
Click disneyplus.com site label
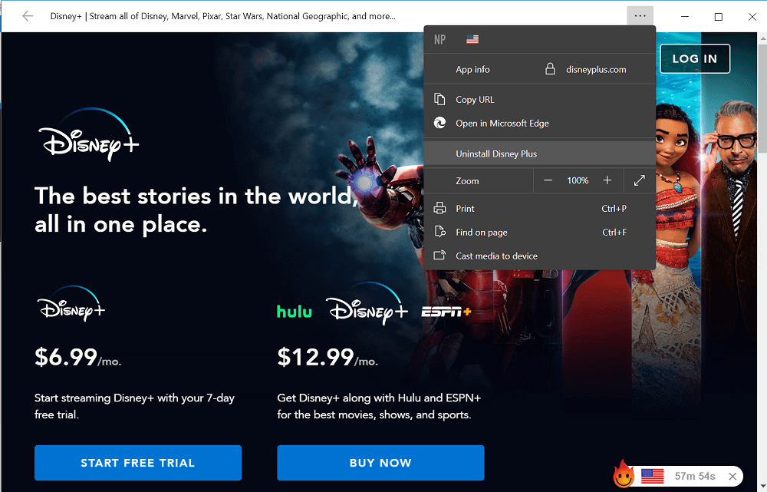(x=596, y=70)
